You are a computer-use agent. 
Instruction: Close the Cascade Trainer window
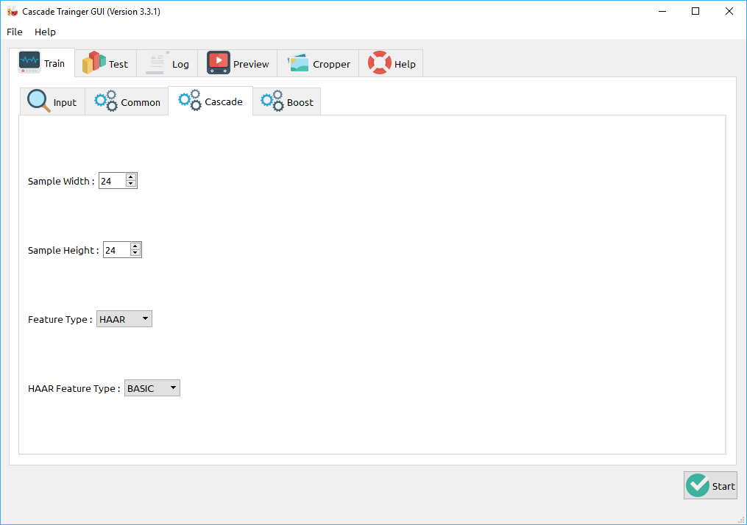tap(729, 11)
